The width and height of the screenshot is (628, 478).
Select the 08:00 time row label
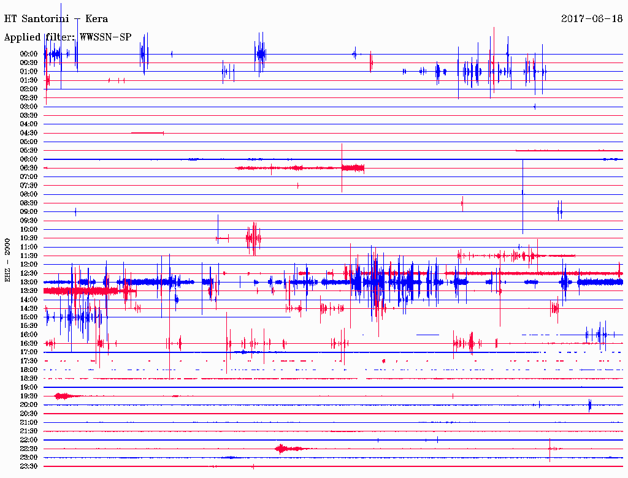(x=29, y=194)
